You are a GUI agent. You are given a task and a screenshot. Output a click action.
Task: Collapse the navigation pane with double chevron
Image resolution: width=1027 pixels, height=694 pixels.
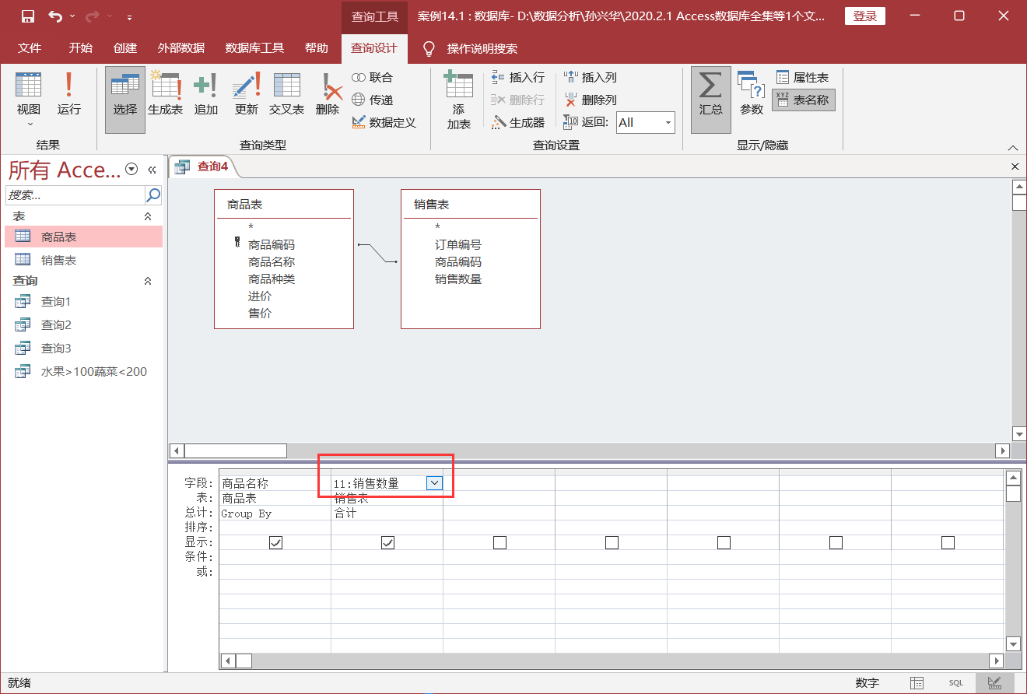tap(152, 170)
